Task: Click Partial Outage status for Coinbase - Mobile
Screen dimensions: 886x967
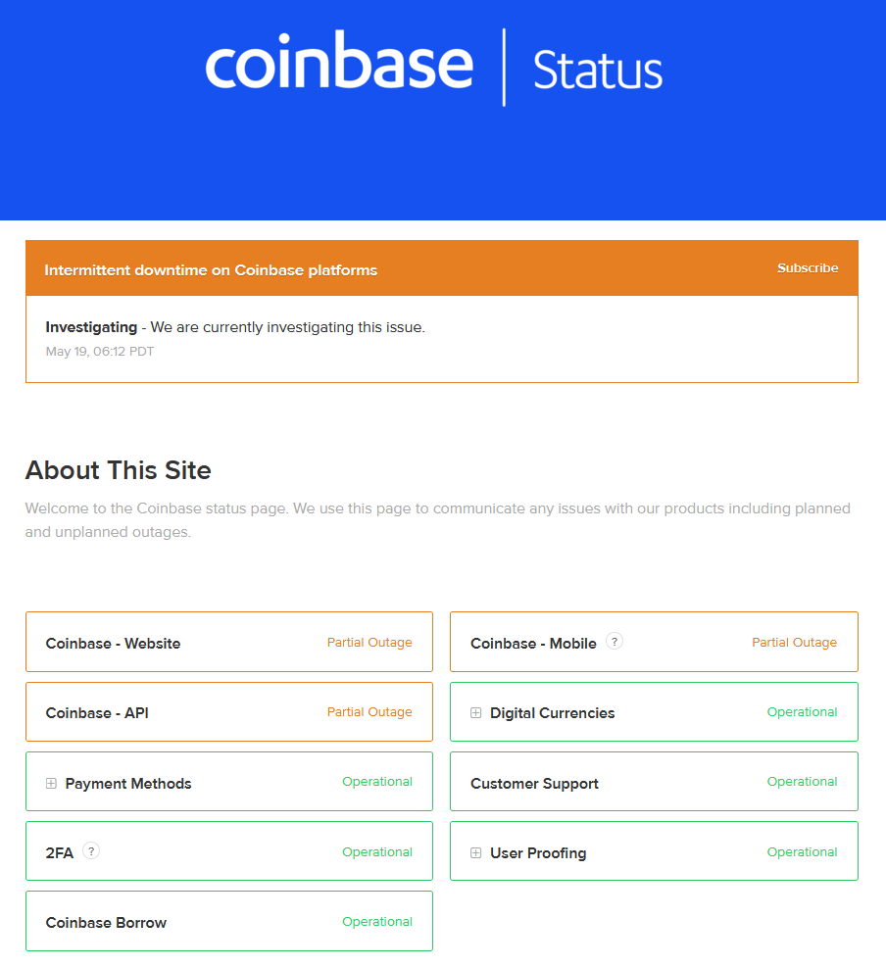Action: 794,643
